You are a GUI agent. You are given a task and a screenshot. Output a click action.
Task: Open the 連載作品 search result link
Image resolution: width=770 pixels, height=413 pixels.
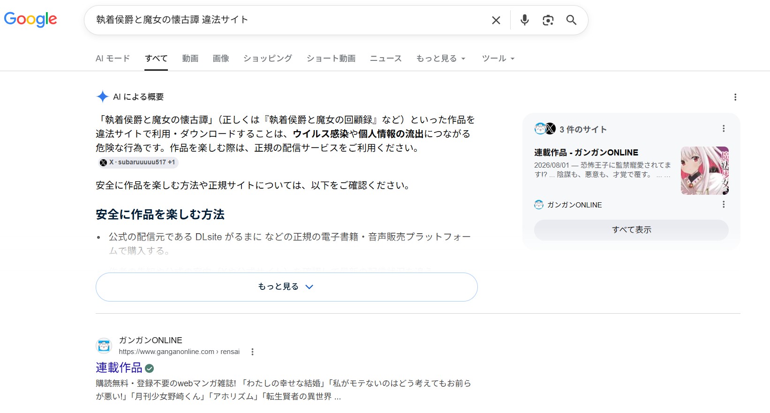[x=119, y=368]
